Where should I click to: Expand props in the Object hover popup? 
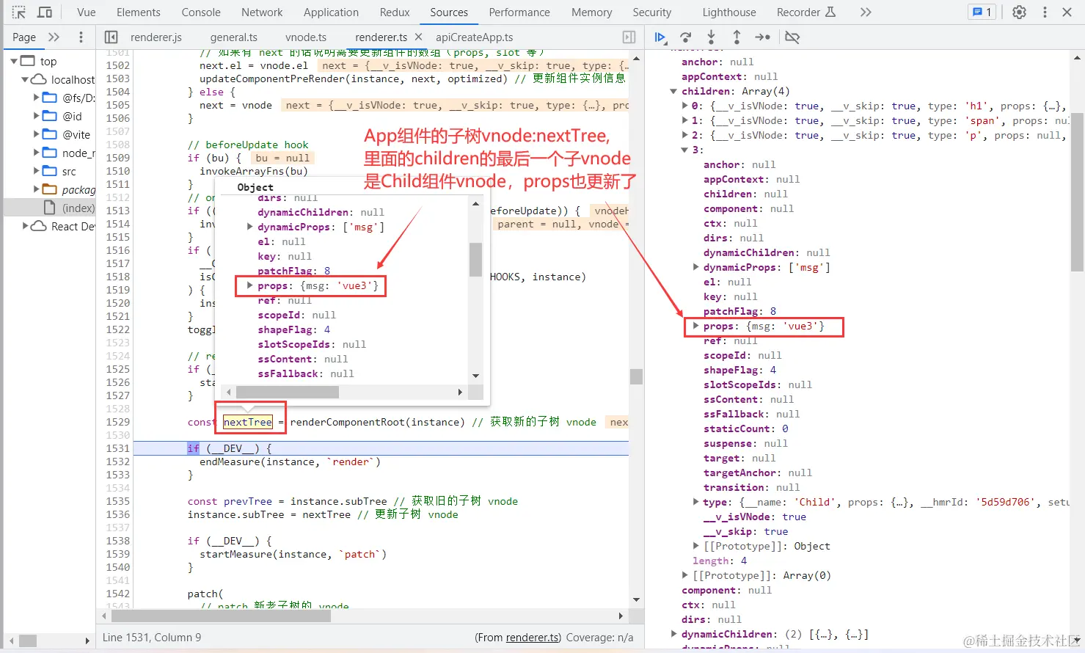tap(250, 285)
